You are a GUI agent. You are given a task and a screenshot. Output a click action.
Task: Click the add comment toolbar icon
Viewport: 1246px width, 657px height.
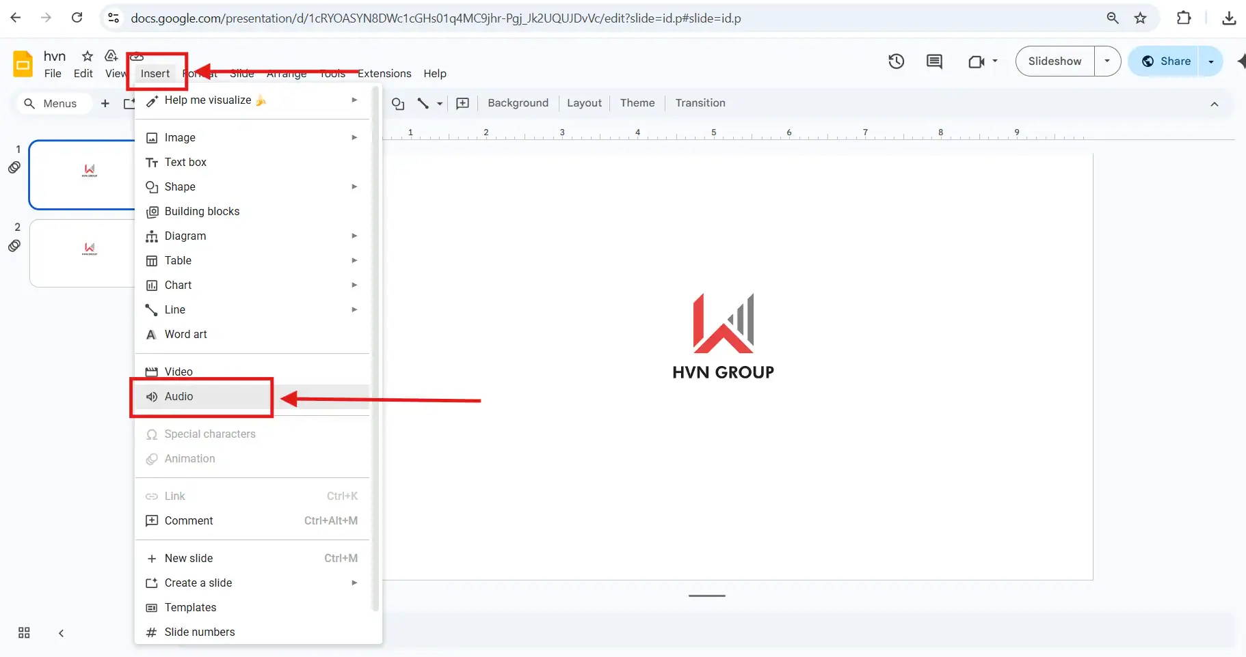click(x=463, y=103)
